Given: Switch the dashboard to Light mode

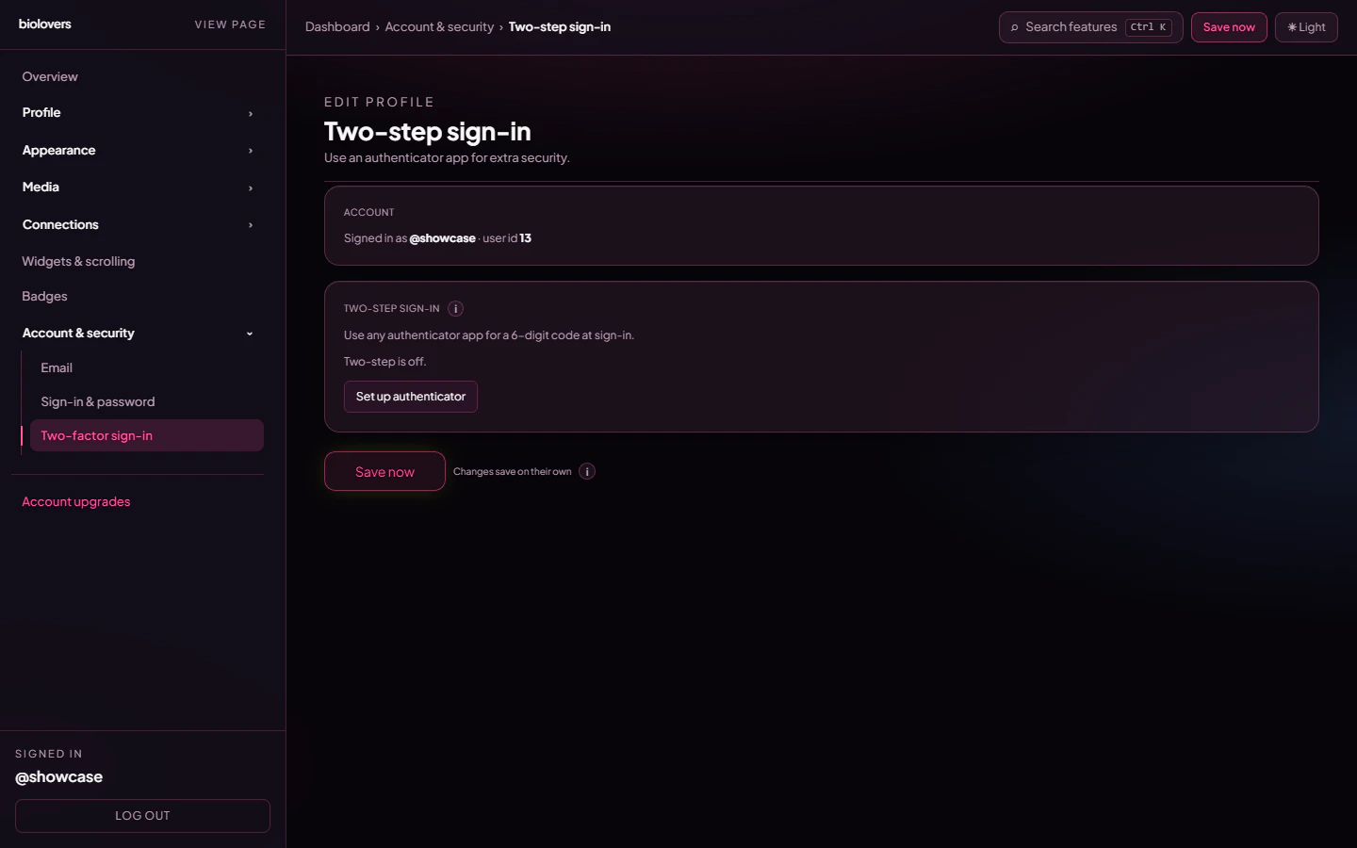Looking at the screenshot, I should [1306, 26].
